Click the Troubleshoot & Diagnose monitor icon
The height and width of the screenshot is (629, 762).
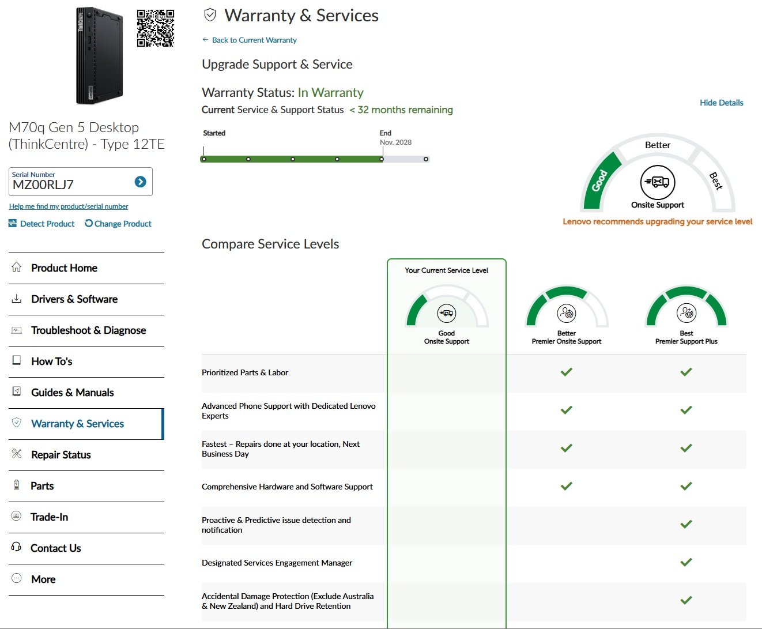pos(17,330)
